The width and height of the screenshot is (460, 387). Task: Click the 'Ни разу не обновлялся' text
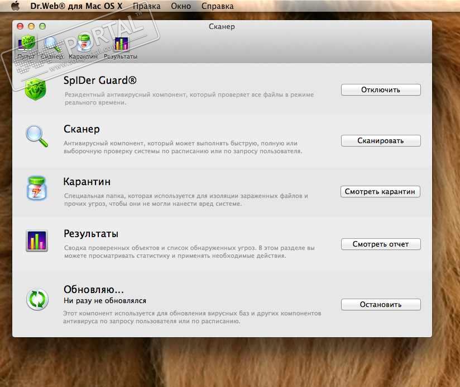pyautogui.click(x=105, y=301)
